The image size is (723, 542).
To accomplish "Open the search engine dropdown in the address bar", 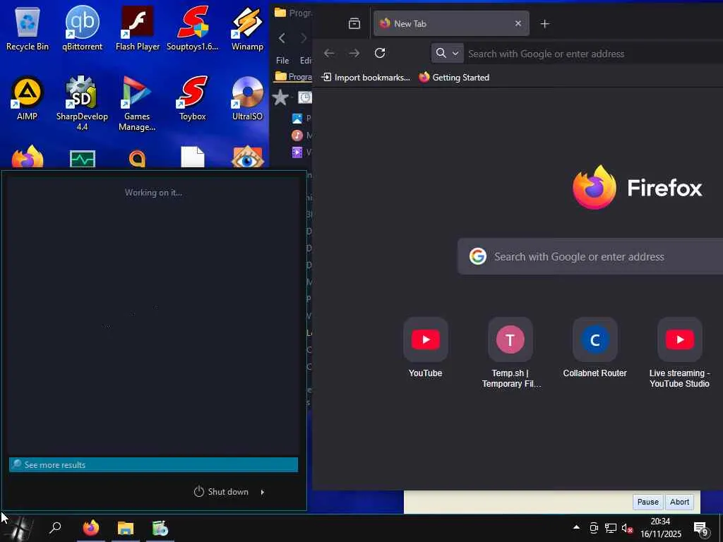I will coord(447,54).
